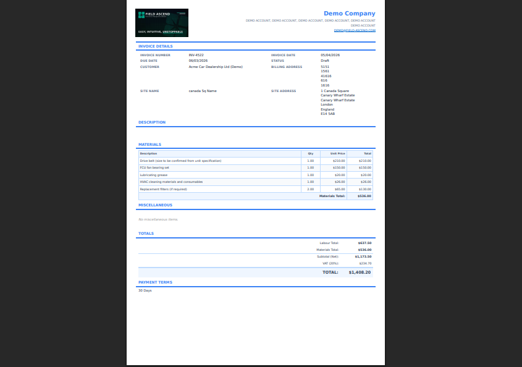Select the Replacement filters unit price $65.00
This screenshot has height=367, width=522.
click(340, 189)
